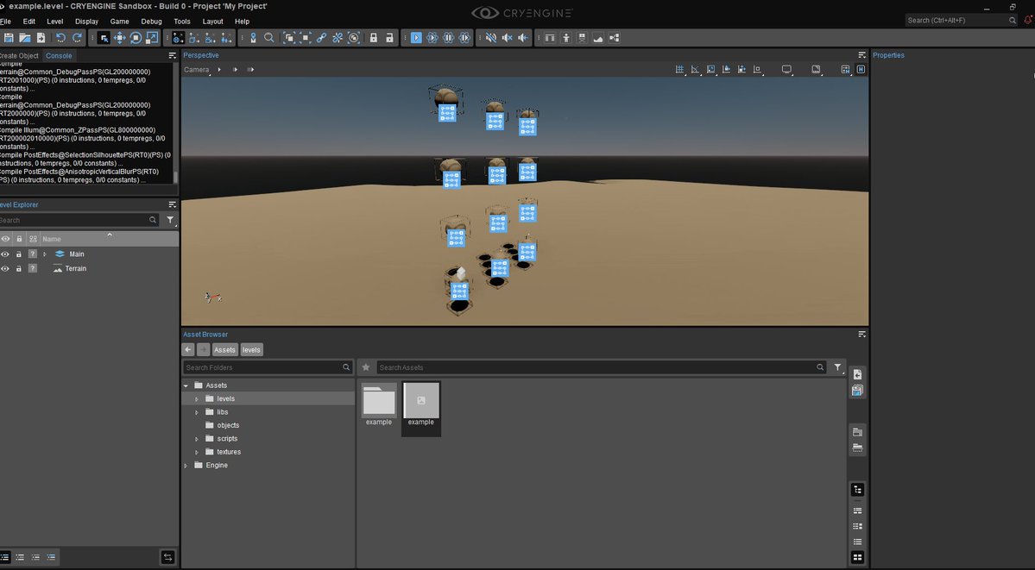Expand the Main layer in Level Explorer

click(45, 254)
